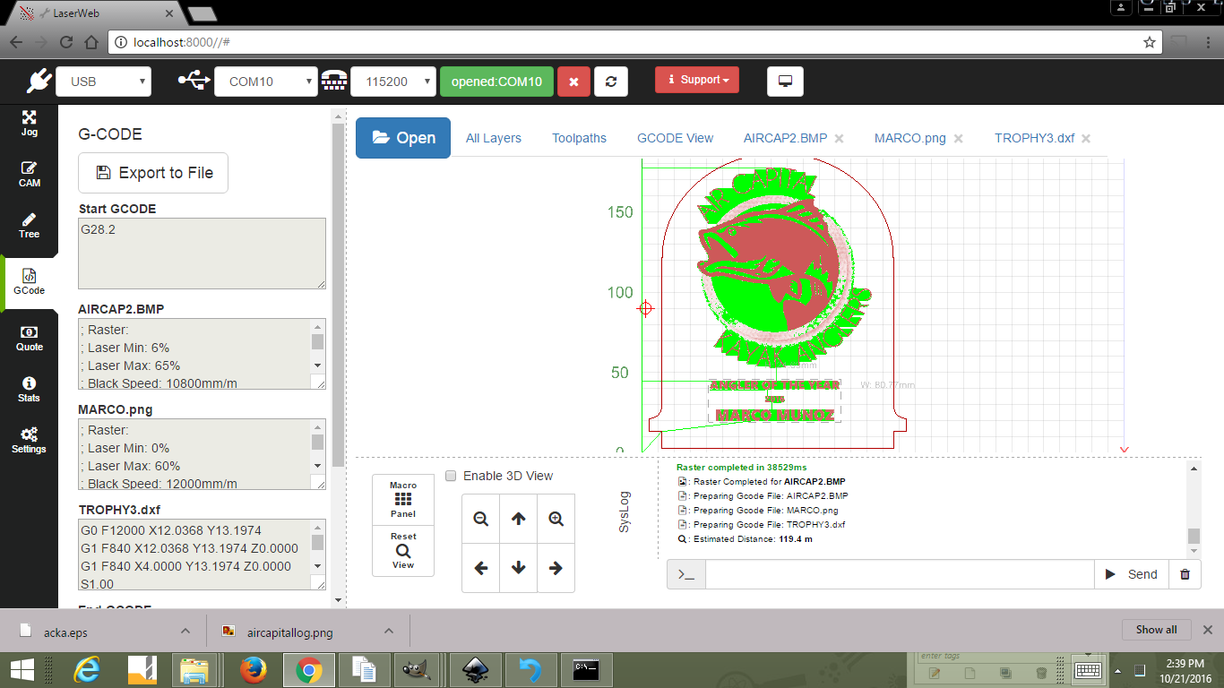Go to browser home page
Image resolution: width=1224 pixels, height=688 pixels.
pos(91,42)
